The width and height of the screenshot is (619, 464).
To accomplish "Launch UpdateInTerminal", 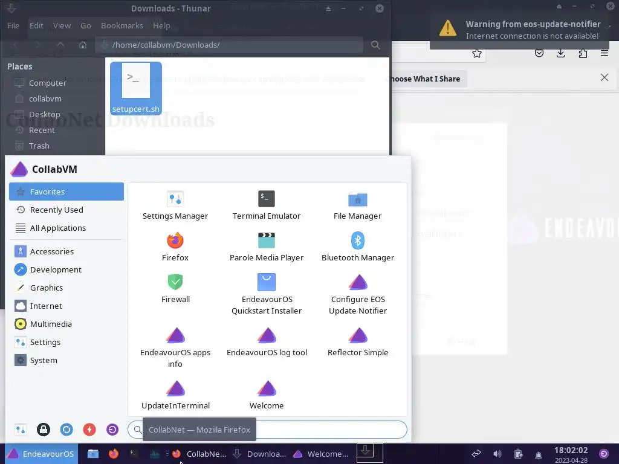I will coord(175,395).
